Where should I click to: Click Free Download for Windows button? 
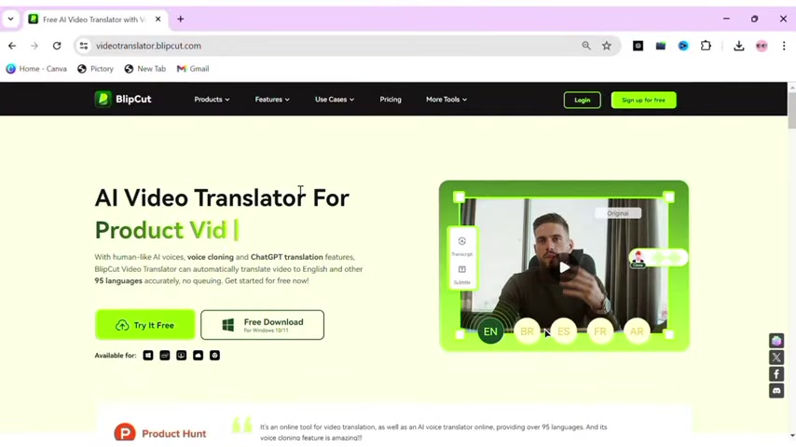point(262,325)
